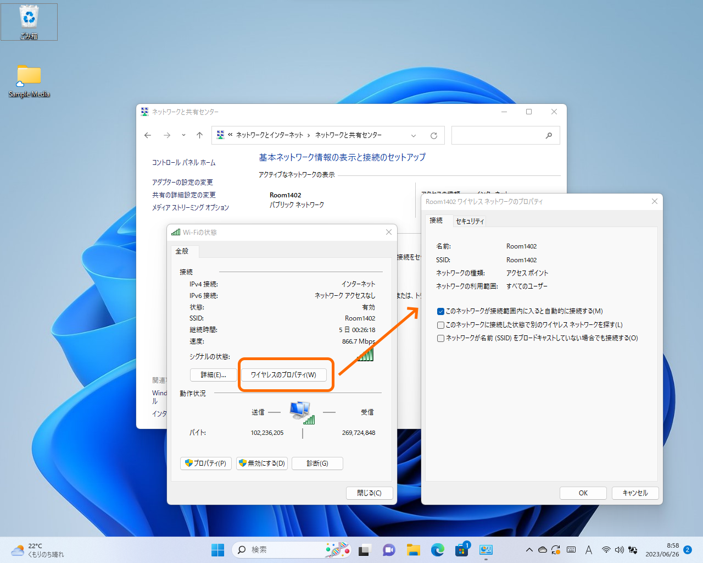Viewport: 703px width, 563px height.
Task: Enable automatic connection to this network
Action: pos(440,311)
